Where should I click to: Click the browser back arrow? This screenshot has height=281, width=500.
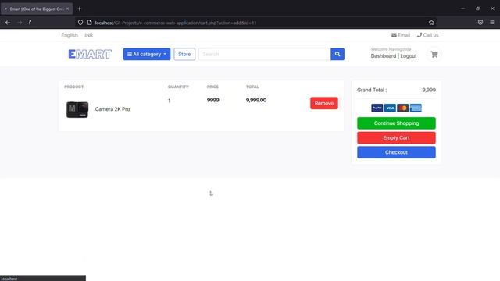click(x=8, y=23)
